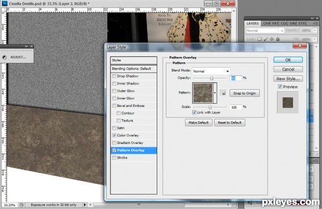
Task: Switch to the Layers tab
Action: coord(252,24)
